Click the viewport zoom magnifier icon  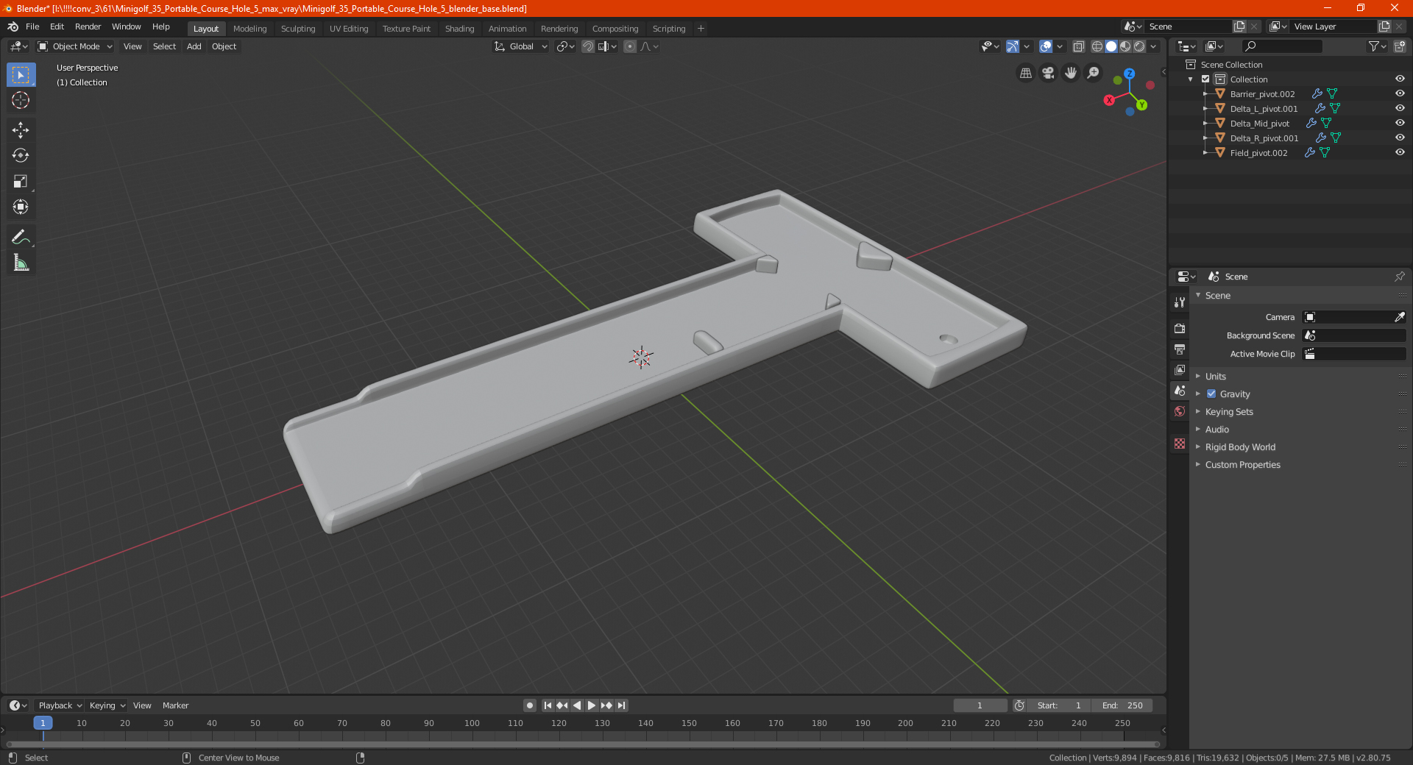pyautogui.click(x=1094, y=73)
